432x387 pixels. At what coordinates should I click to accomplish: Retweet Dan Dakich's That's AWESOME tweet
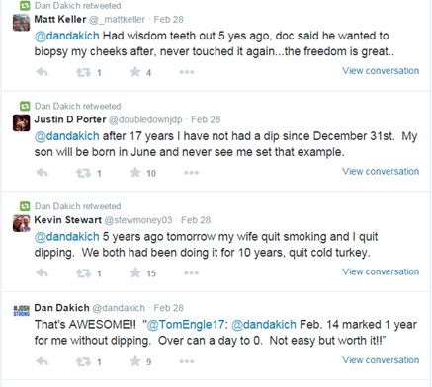[83, 361]
